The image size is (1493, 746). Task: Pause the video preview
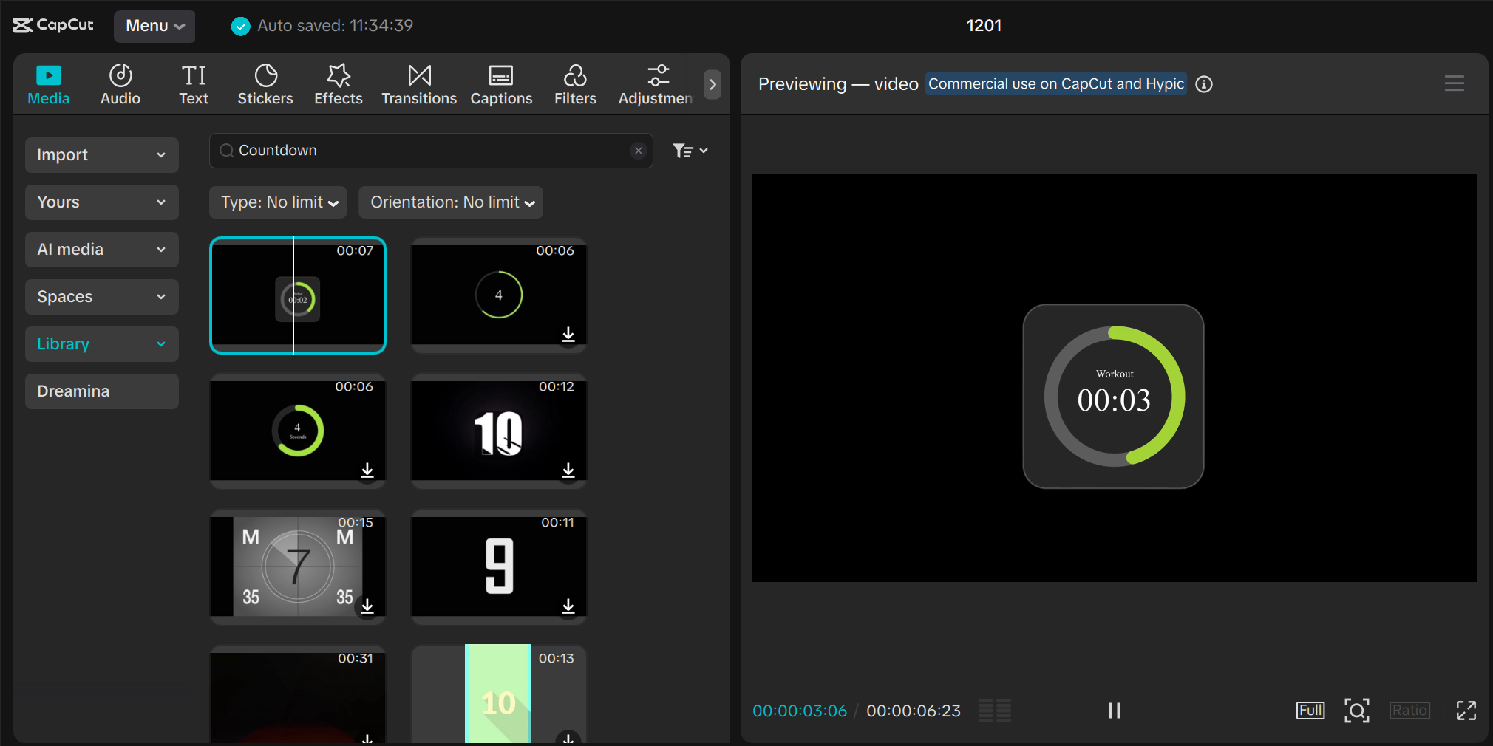[x=1114, y=711]
